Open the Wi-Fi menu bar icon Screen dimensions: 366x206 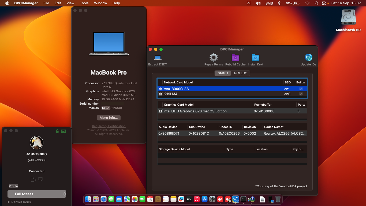click(307, 3)
